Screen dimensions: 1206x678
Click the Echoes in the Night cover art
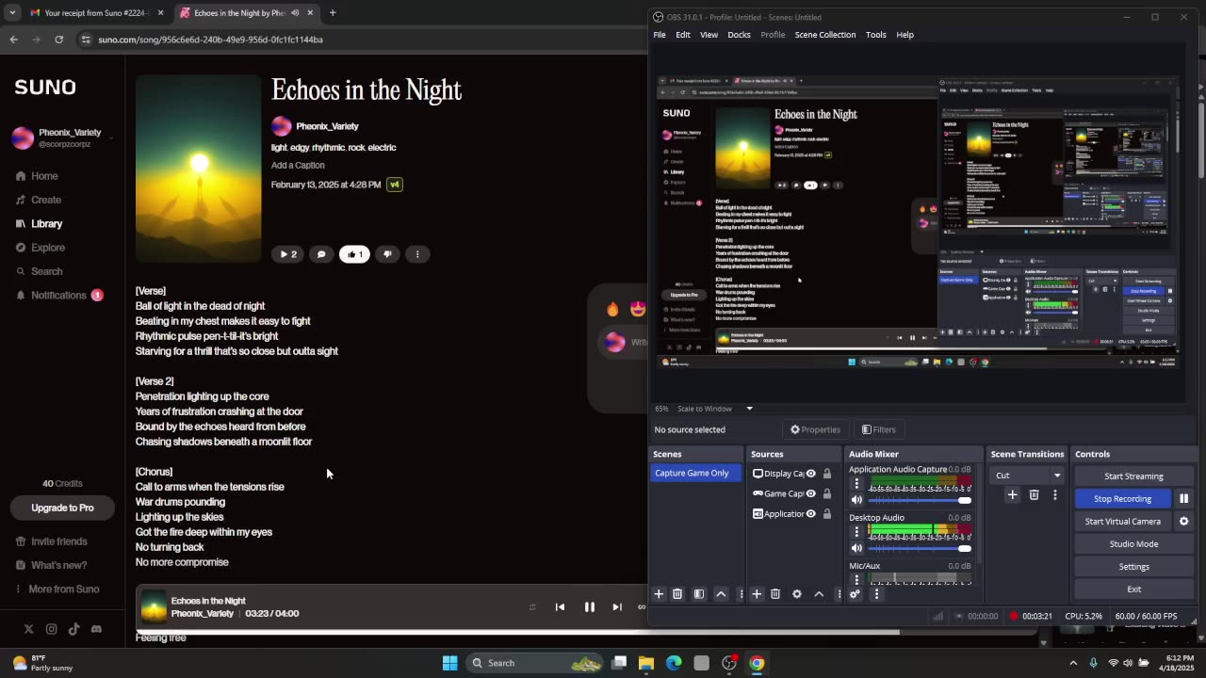pyautogui.click(x=198, y=168)
